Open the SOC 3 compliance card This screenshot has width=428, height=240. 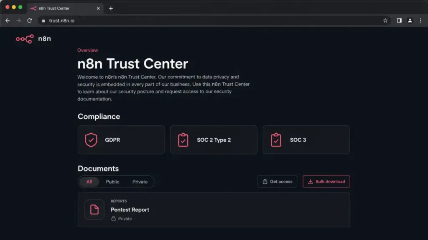(306, 140)
